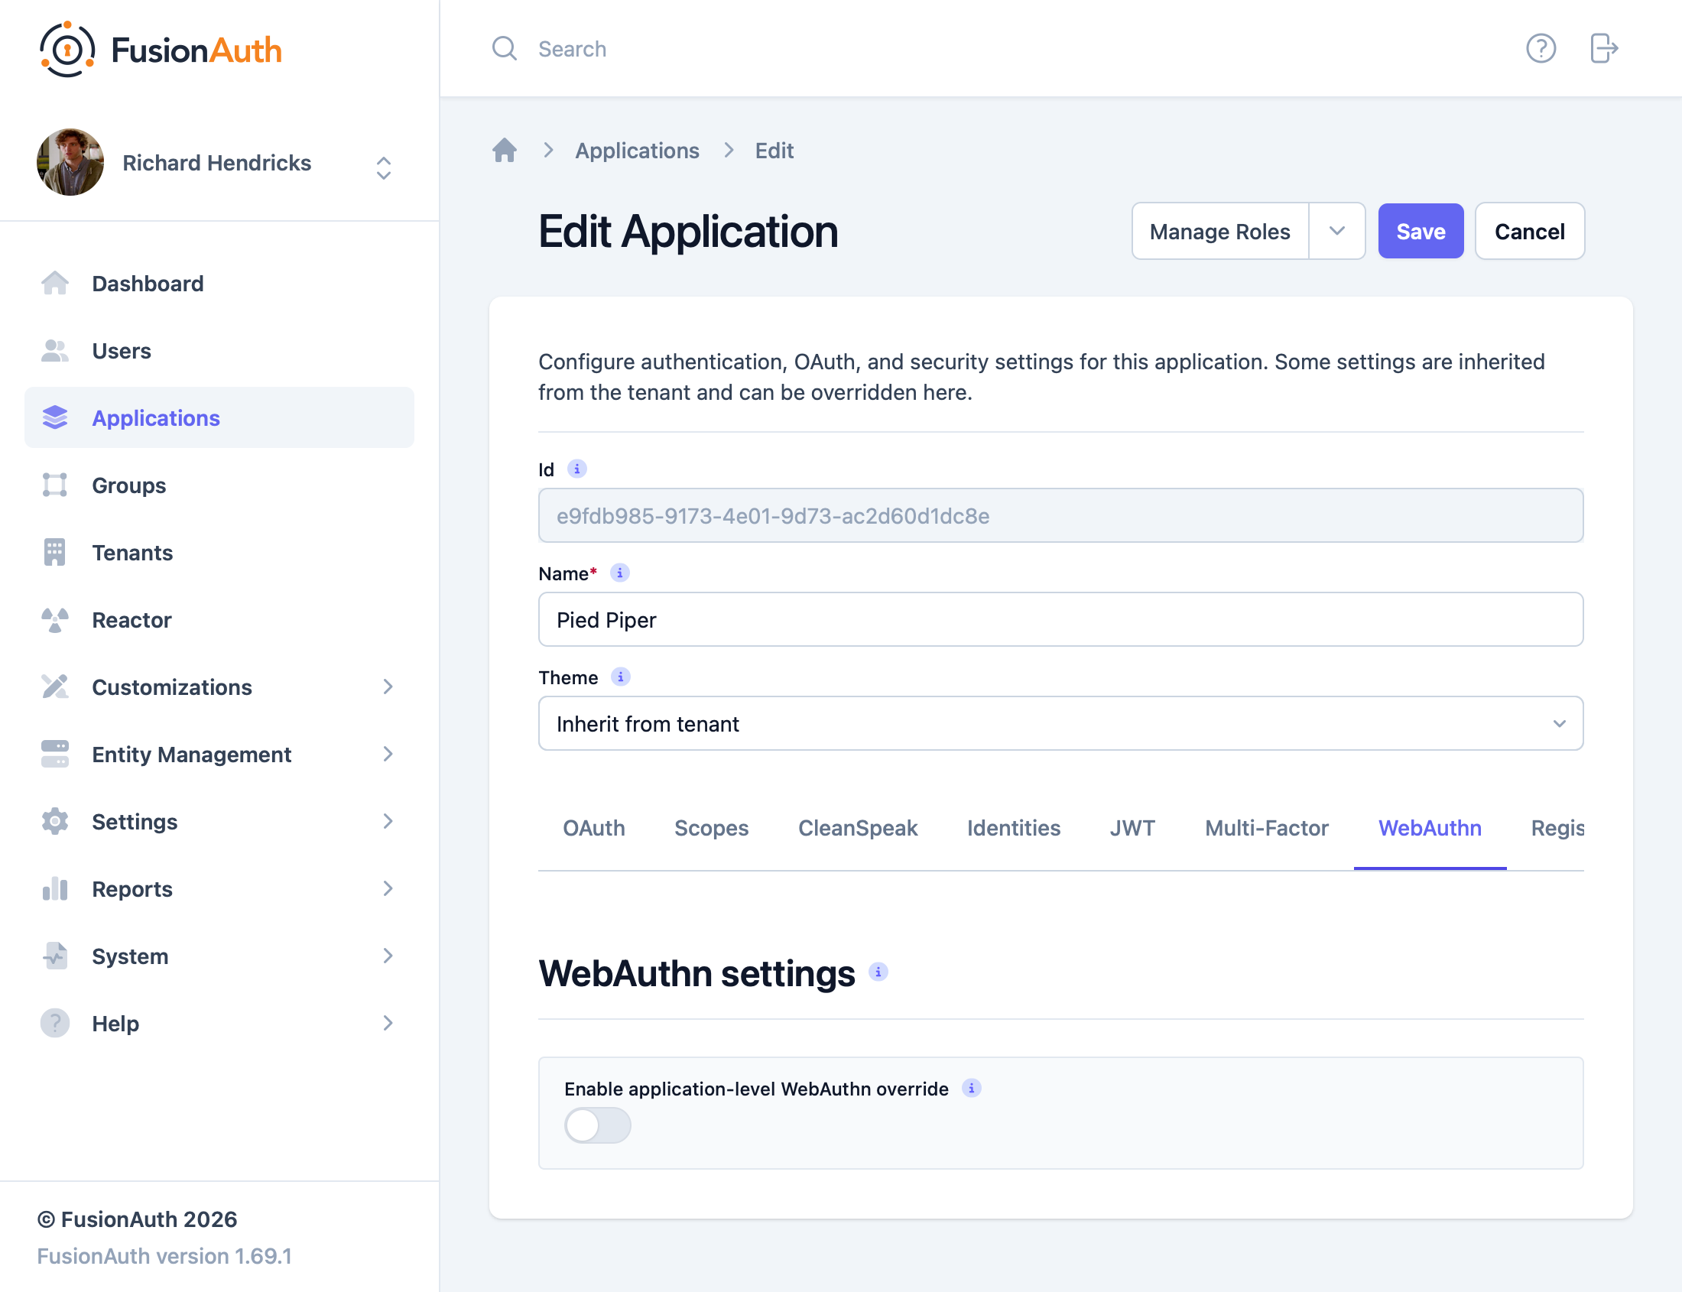Open the Multi-Factor tab
Viewport: 1682px width, 1292px height.
[1267, 827]
